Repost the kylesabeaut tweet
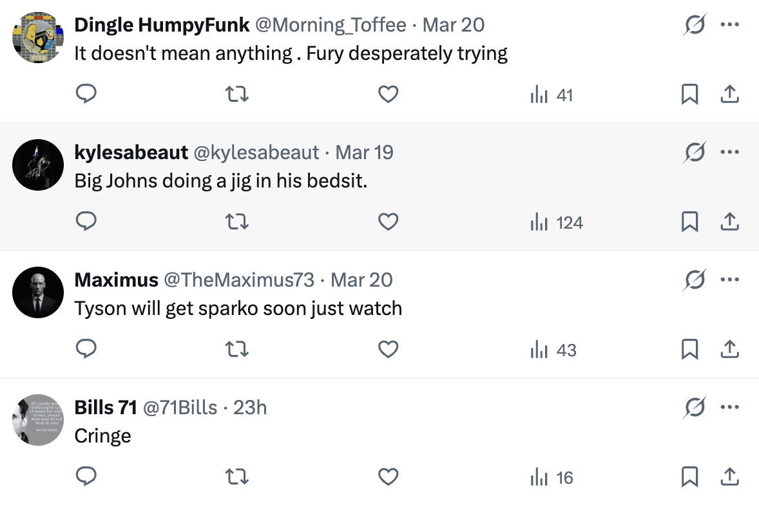Screen dimensions: 759x505 point(238,223)
